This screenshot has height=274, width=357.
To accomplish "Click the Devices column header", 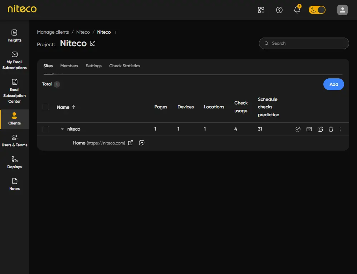I will tap(186, 107).
